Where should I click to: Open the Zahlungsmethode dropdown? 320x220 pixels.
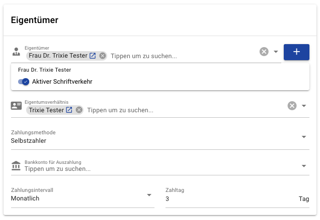(304, 137)
